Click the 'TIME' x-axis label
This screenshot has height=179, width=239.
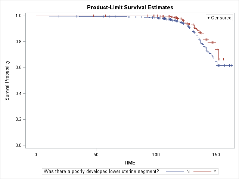[130, 163]
